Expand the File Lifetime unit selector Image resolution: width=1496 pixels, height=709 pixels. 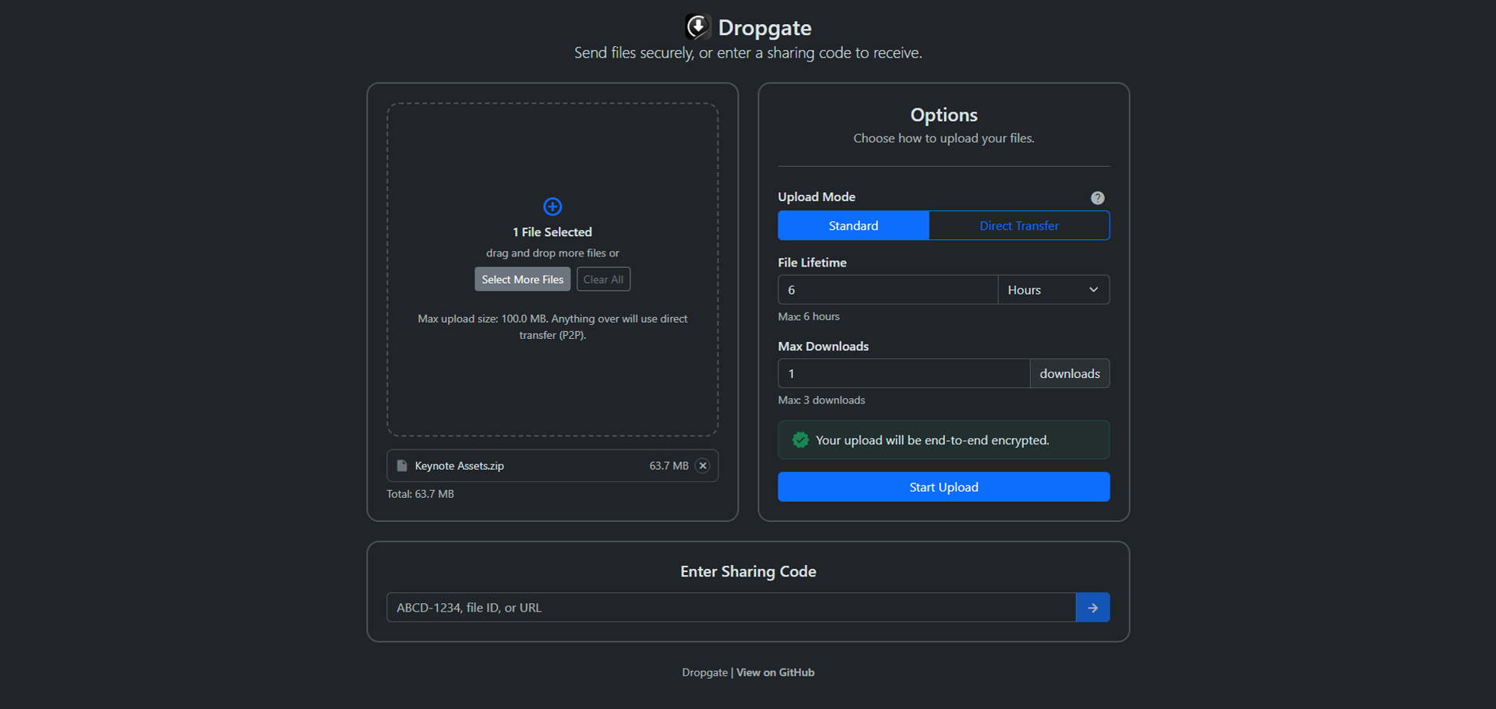point(1053,289)
